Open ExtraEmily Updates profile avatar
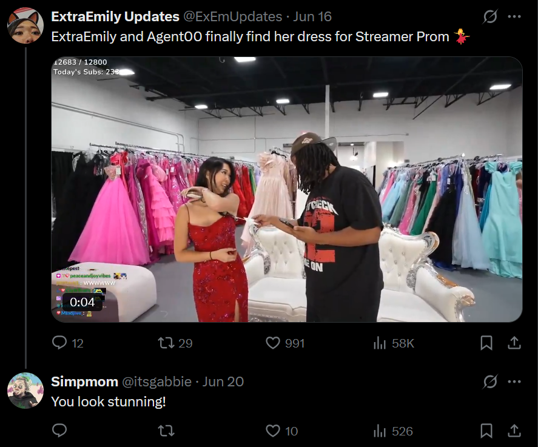538x447 pixels. pos(25,25)
